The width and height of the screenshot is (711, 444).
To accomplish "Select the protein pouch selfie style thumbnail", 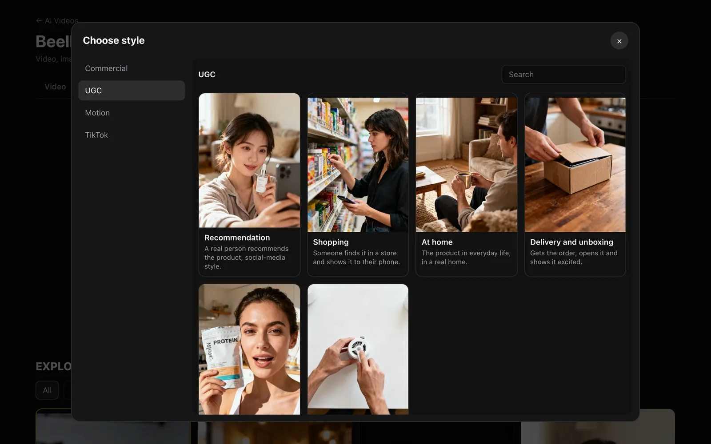I will [x=249, y=349].
